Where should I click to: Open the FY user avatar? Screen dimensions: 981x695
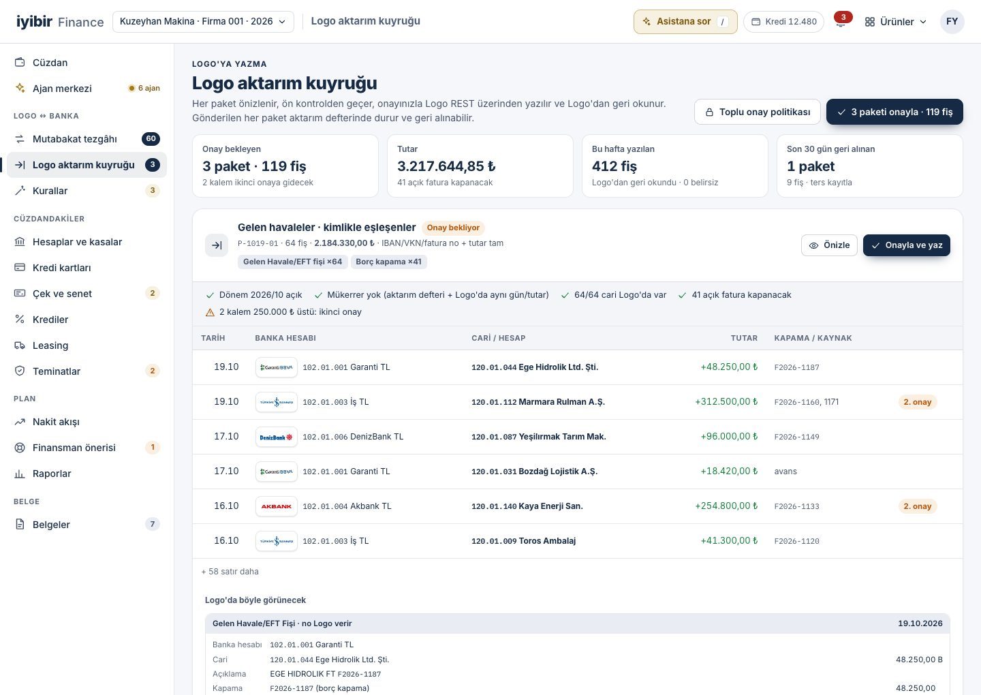(x=952, y=21)
